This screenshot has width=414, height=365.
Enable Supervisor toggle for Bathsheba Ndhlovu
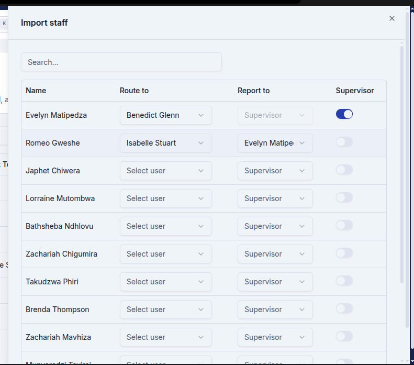[x=344, y=225]
